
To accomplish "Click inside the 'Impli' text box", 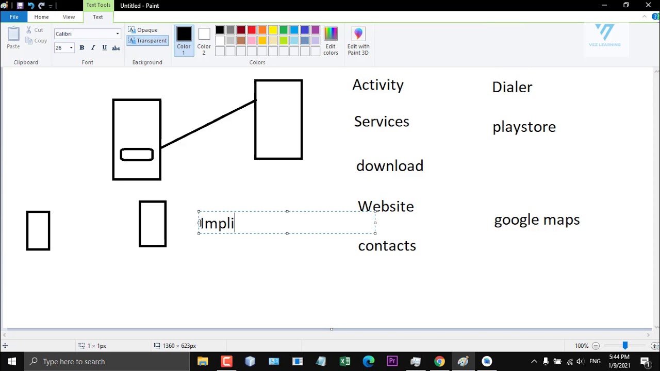I will (x=287, y=223).
